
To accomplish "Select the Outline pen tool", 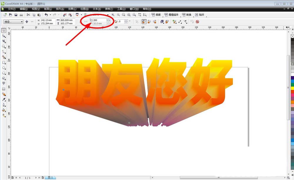I will click(4, 105).
